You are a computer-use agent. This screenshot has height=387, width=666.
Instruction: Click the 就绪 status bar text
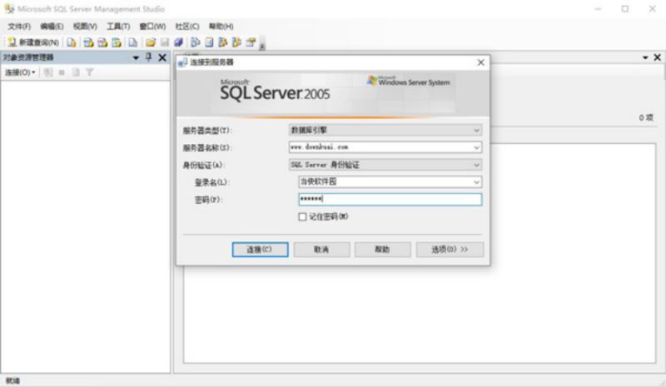coord(12,380)
